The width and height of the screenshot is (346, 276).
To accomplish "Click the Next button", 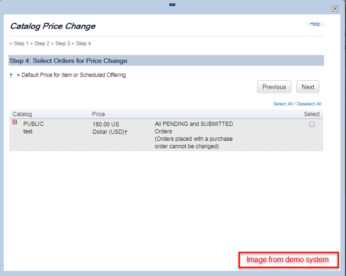I will (308, 87).
